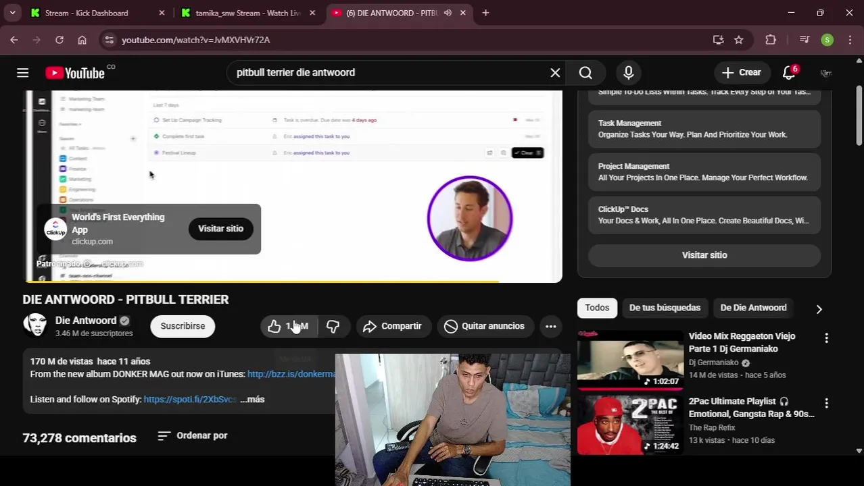Go back with the browser arrow
Screen dimensions: 864x486
click(14, 40)
